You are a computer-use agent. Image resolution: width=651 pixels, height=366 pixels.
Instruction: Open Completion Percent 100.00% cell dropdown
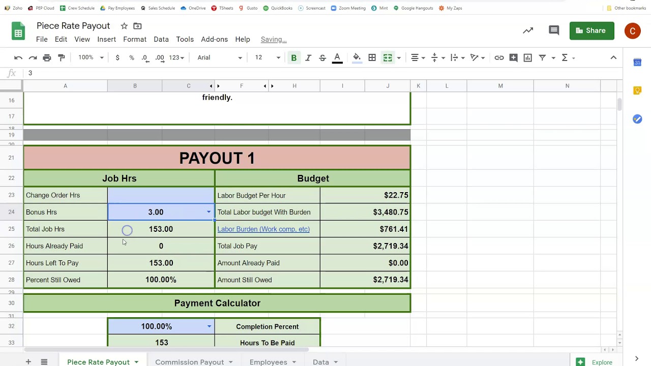209,326
